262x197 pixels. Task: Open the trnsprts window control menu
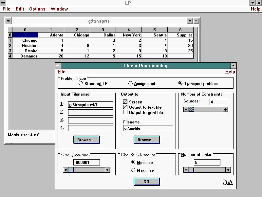point(8,21)
